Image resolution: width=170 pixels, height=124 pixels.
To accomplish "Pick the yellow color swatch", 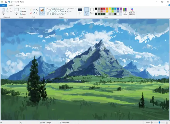I will tap(110, 9).
